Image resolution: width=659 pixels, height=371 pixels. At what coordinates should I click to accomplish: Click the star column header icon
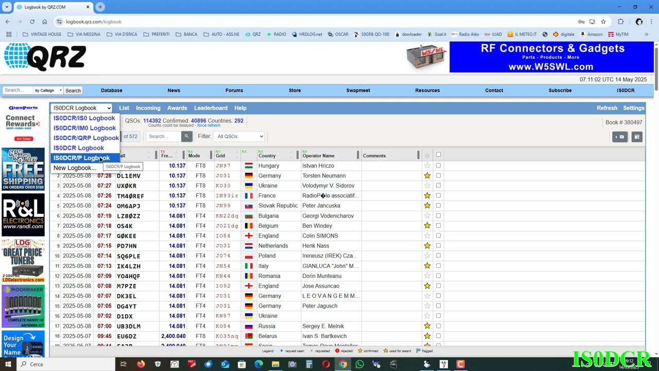coord(427,155)
